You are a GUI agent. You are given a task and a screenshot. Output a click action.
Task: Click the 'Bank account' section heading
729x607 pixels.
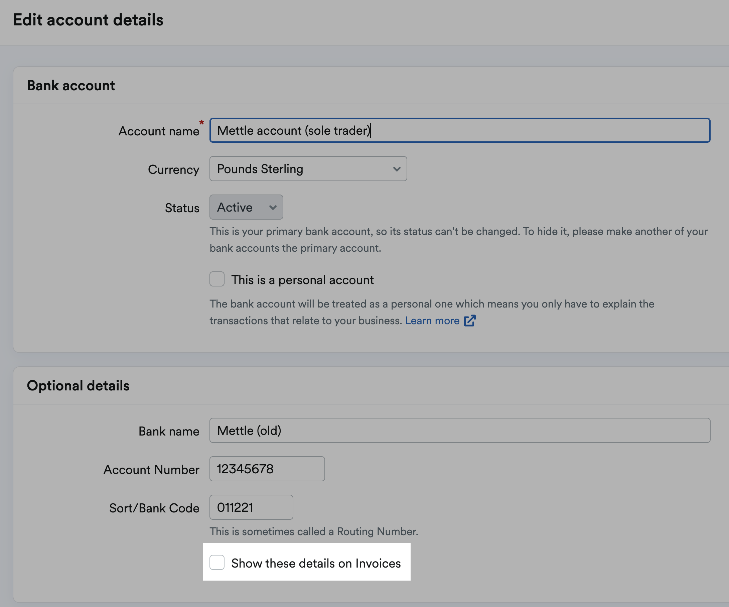71,86
